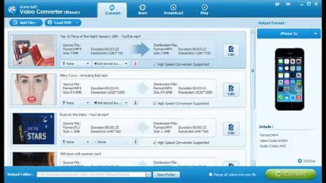
Task: Click the file list scrollbar up arrow
Action: pyautogui.click(x=253, y=31)
